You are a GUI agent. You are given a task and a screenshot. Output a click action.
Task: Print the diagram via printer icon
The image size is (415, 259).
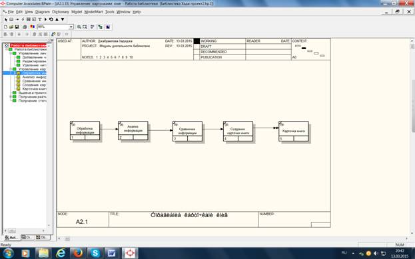click(x=25, y=27)
